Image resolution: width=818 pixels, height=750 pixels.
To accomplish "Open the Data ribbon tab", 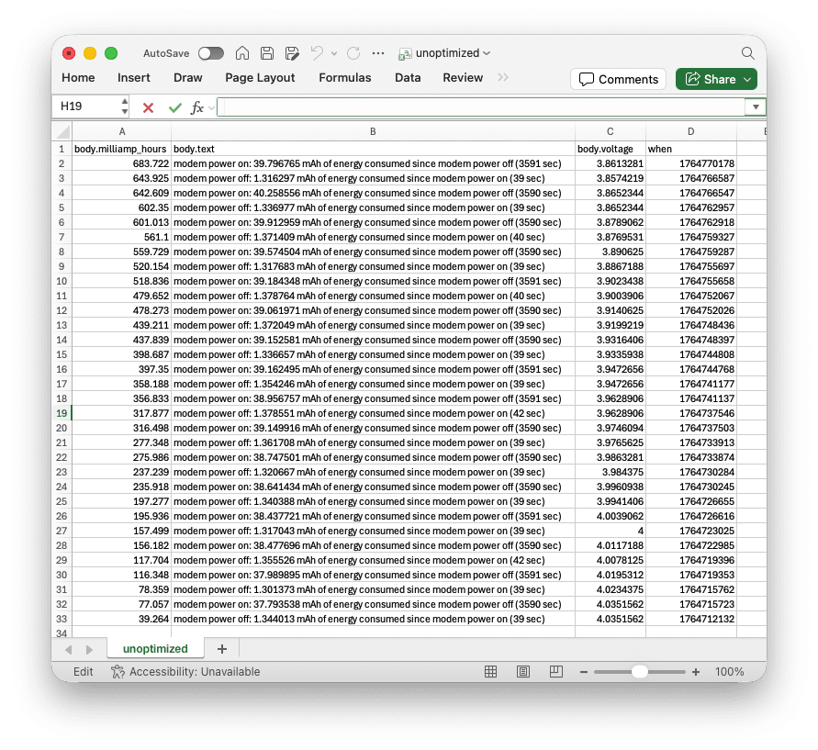I will point(408,78).
